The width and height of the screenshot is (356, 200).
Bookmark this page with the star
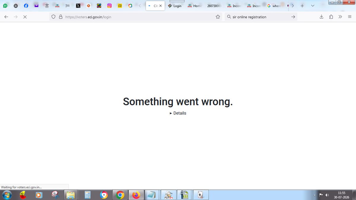[x=218, y=17]
